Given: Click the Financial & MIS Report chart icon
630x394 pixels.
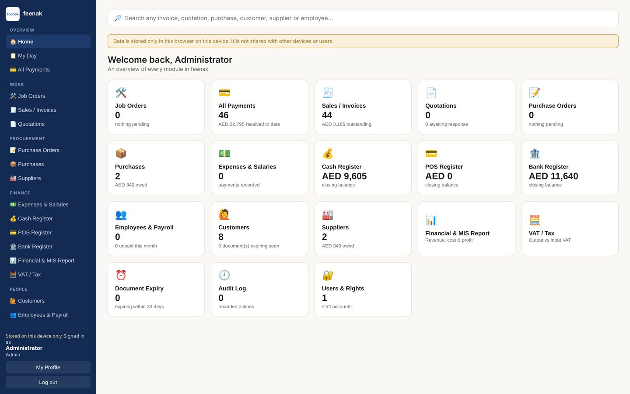Looking at the screenshot, I should 431,220.
